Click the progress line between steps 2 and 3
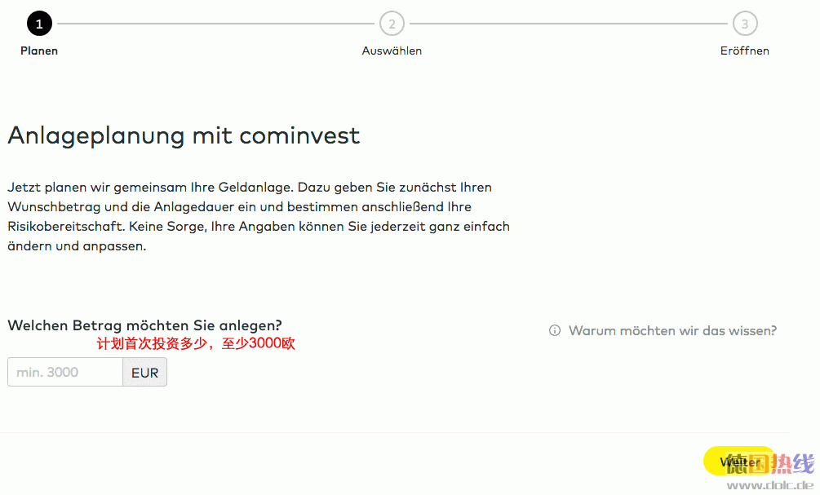Screen dimensions: 820x495 point(569,24)
